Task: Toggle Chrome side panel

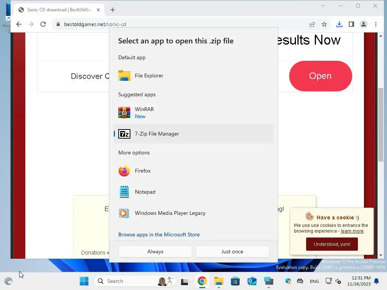Action: pyautogui.click(x=351, y=24)
